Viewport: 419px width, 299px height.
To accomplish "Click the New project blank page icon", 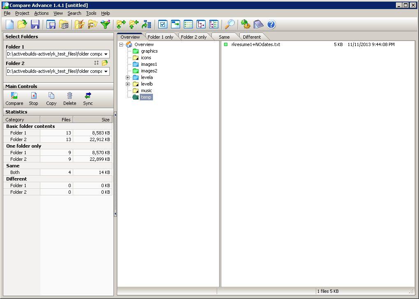I will [x=9, y=24].
